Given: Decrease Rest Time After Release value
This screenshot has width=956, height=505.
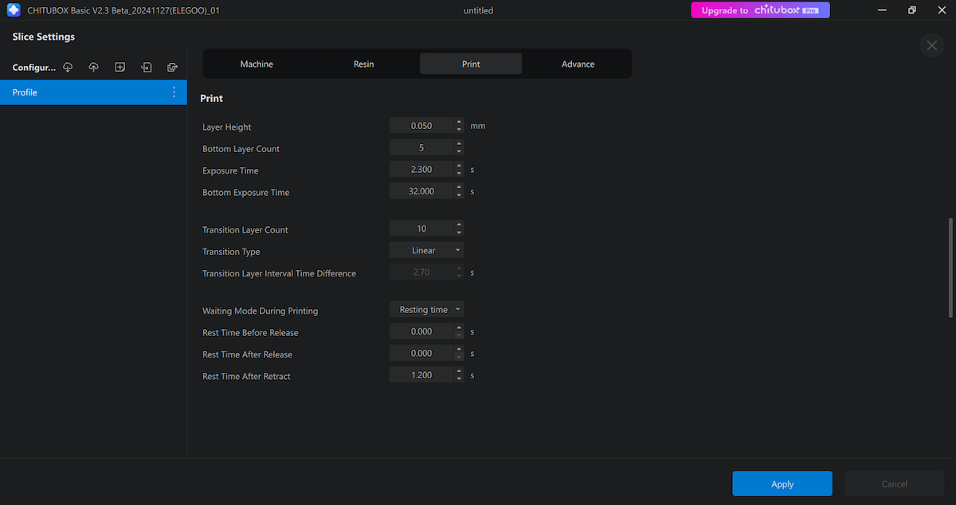Looking at the screenshot, I should coord(459,356).
